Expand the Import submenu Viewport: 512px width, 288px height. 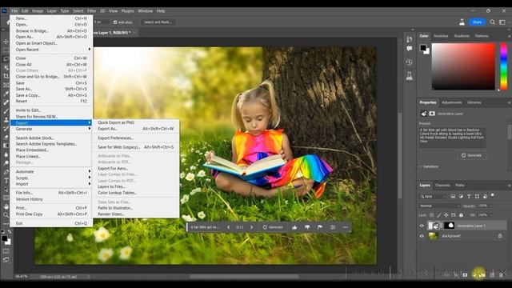click(51, 184)
